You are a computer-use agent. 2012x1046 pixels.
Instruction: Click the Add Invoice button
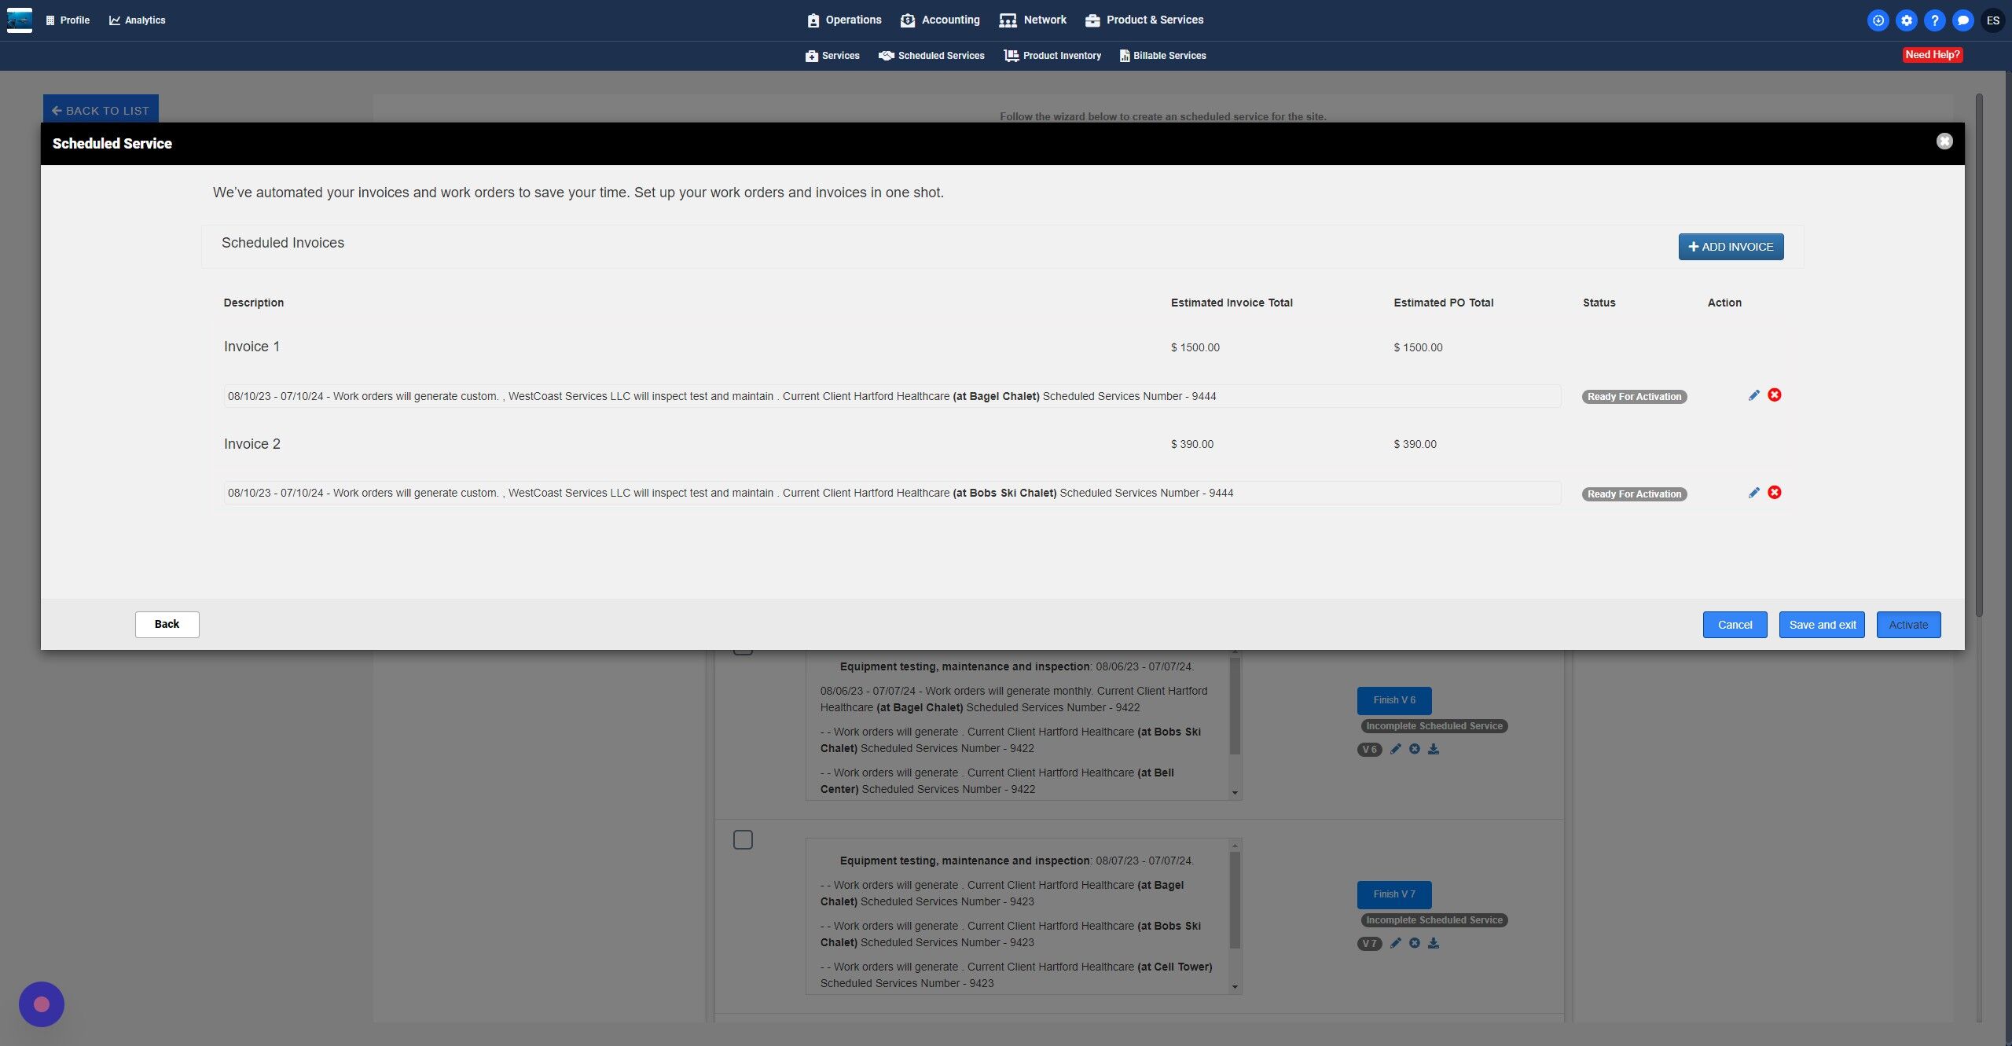[x=1731, y=247]
